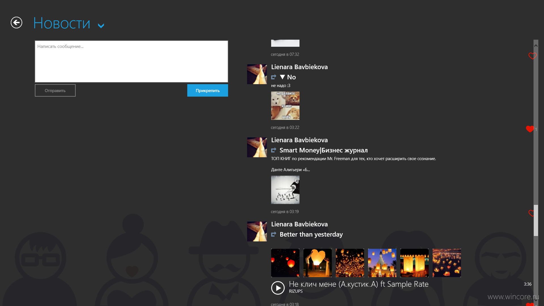Open Lienara Bavbiekova name above Better than yesterday
This screenshot has height=306, width=544.
point(299,224)
